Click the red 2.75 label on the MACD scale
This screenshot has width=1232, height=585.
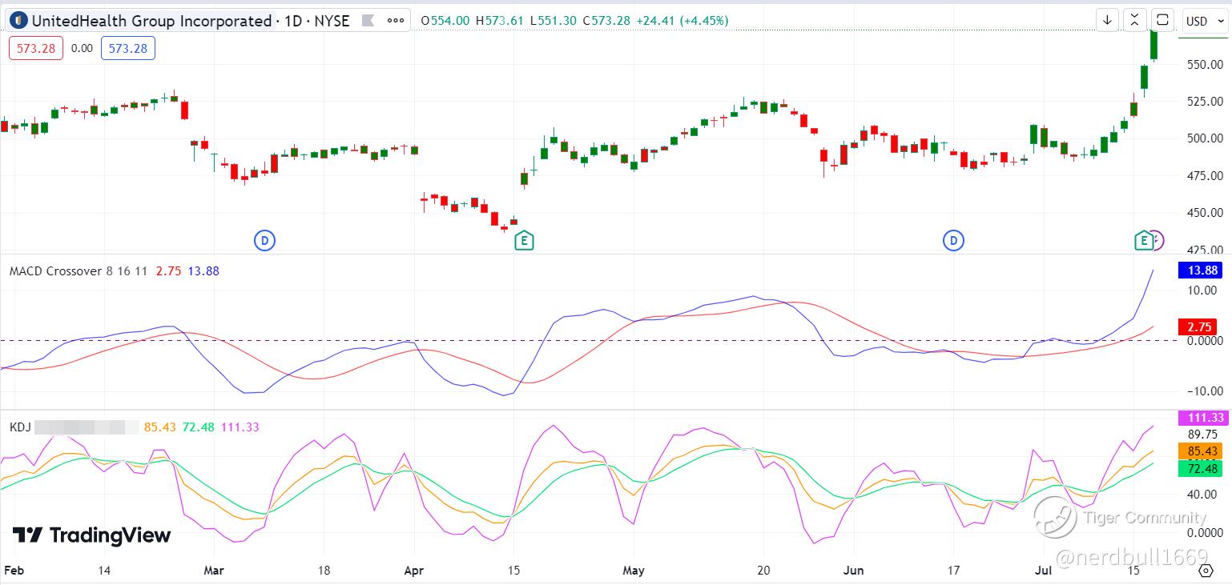coord(1198,327)
